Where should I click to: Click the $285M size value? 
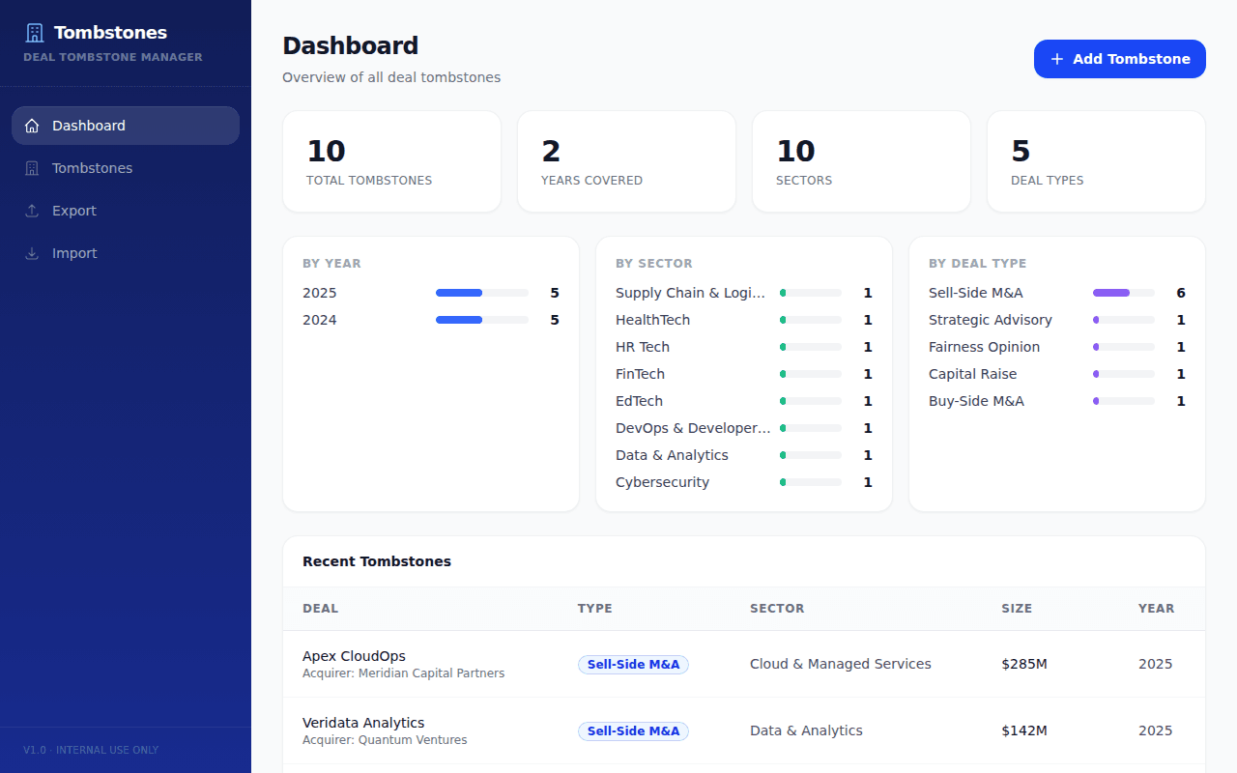(1024, 664)
